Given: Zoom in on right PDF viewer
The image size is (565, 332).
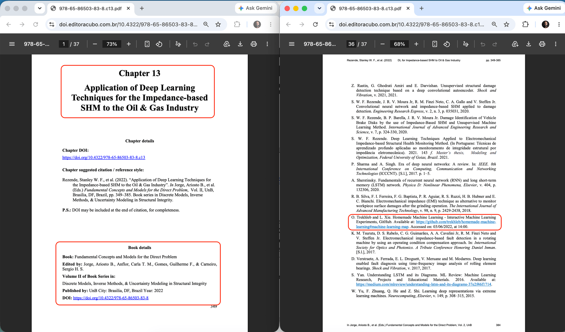Looking at the screenshot, I should point(416,44).
